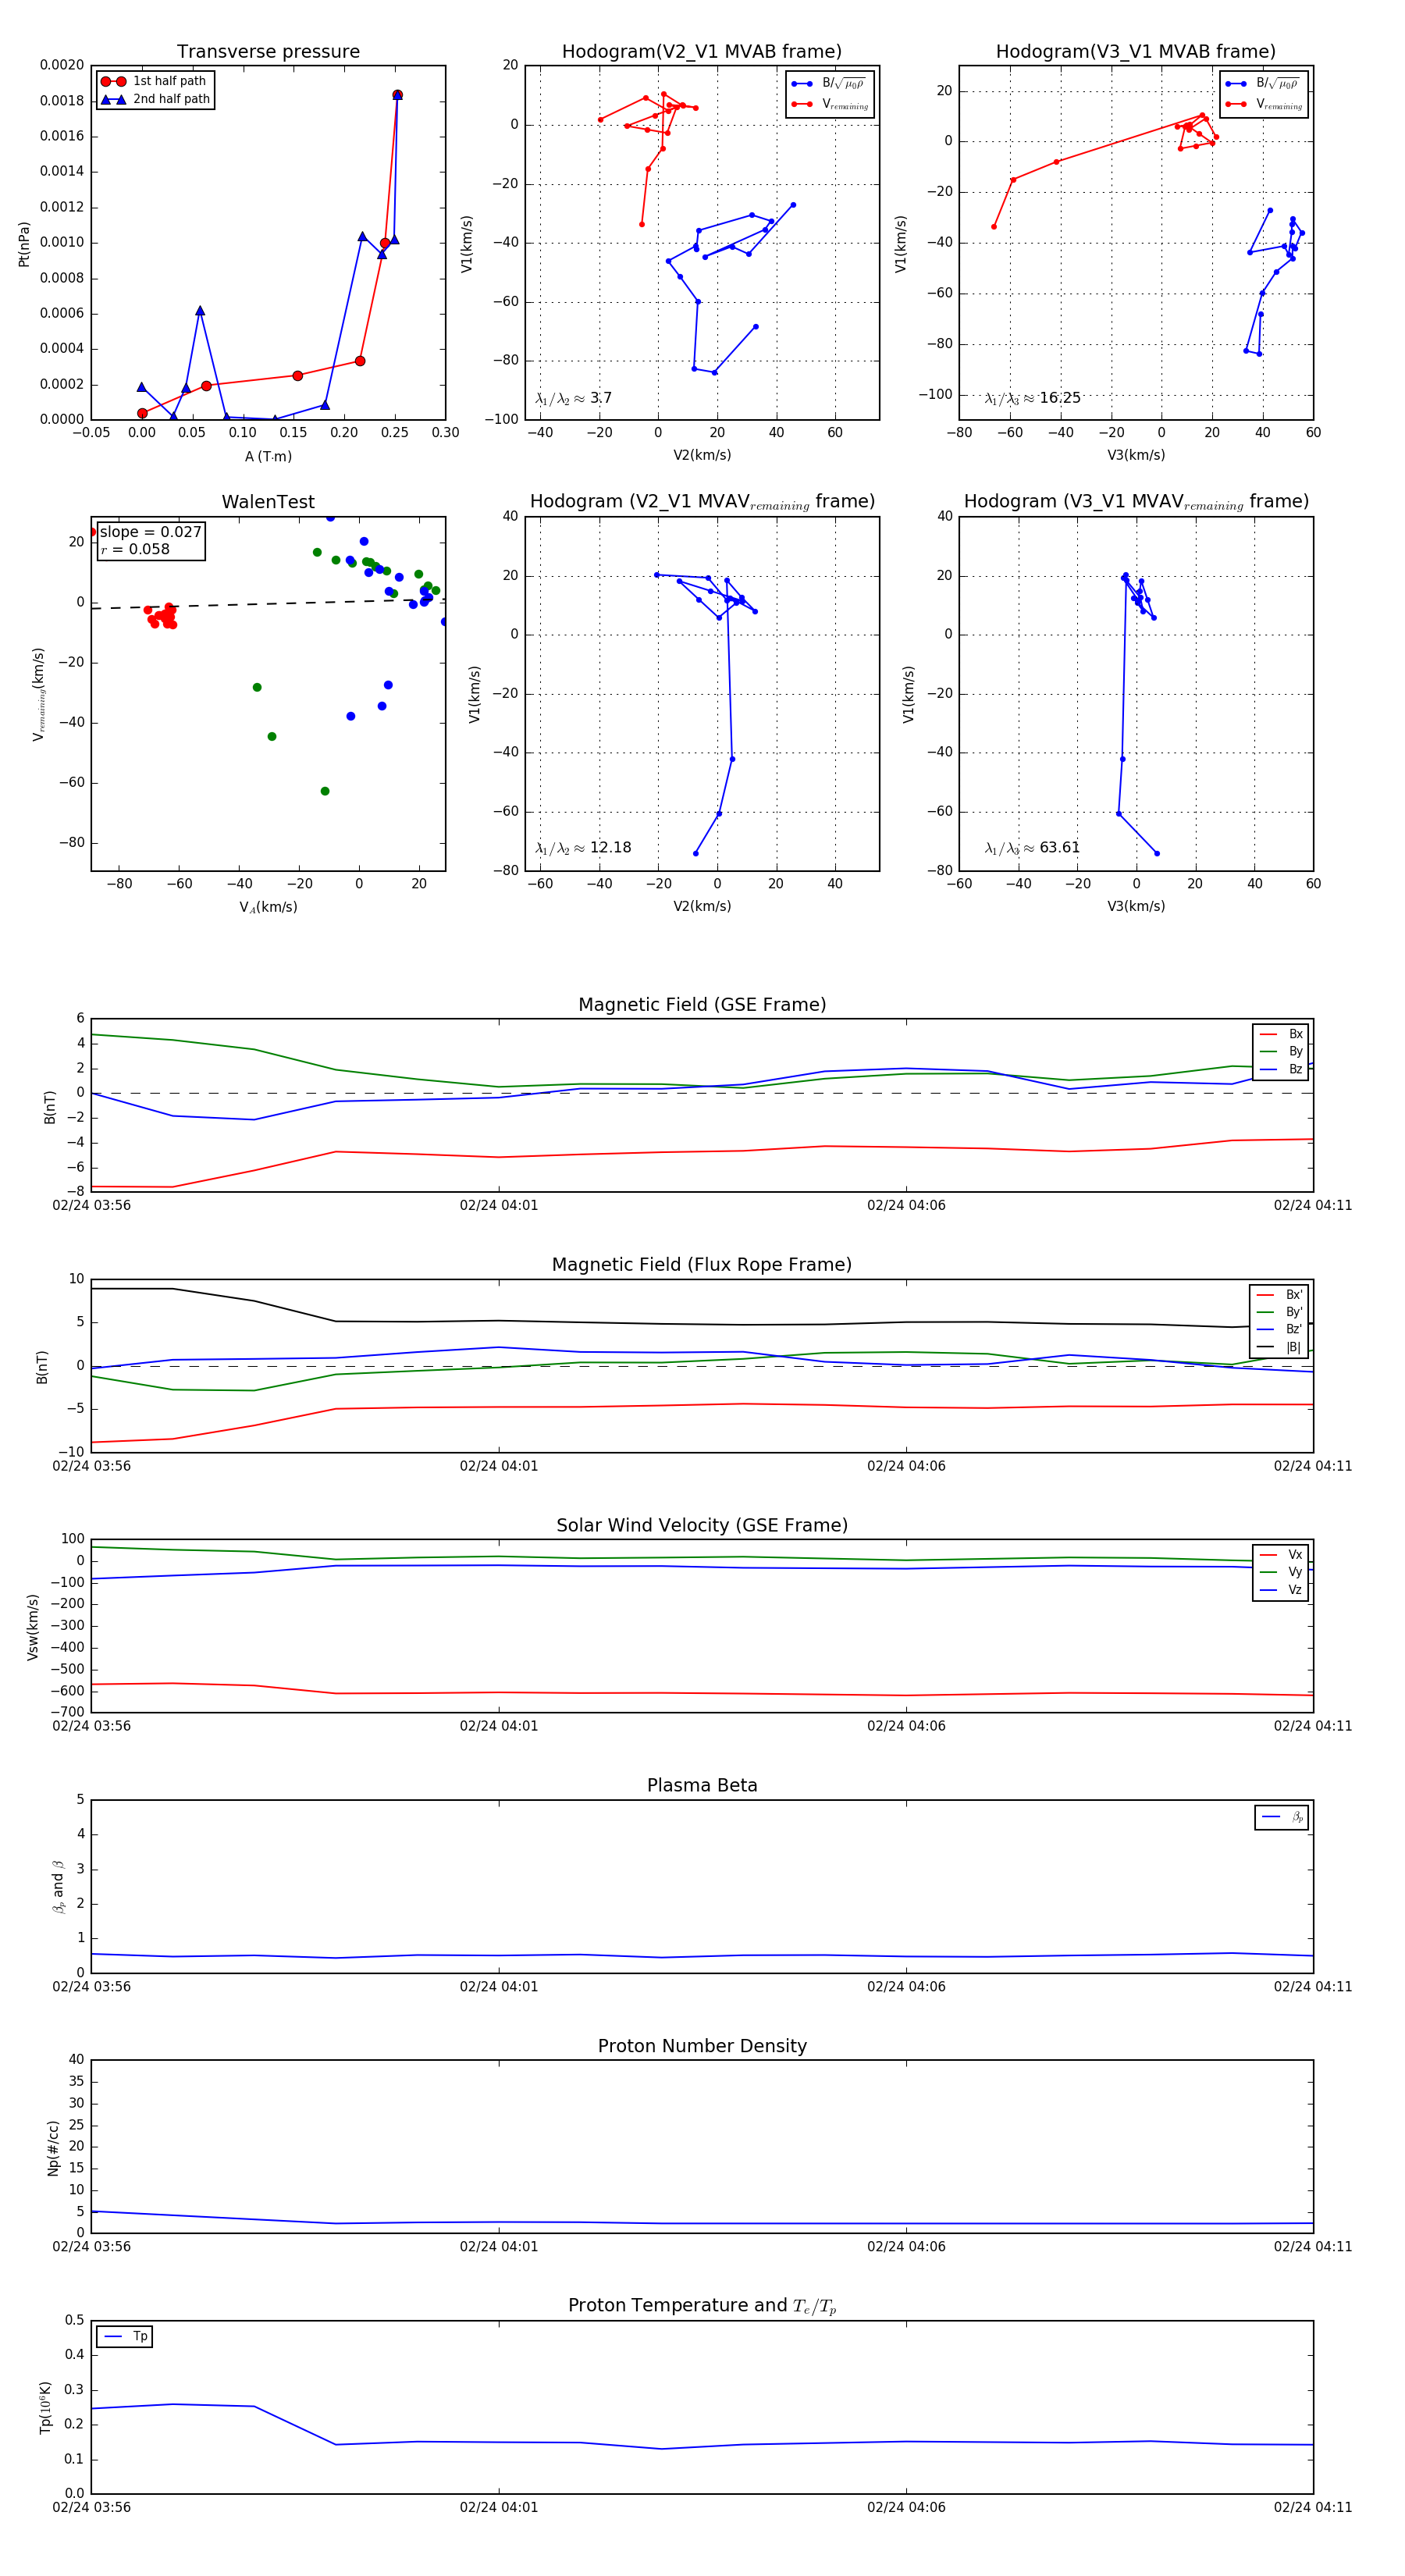Click the eigenvalue ratio label showing 3.7
The height and width of the screenshot is (2576, 1405).
[573, 398]
